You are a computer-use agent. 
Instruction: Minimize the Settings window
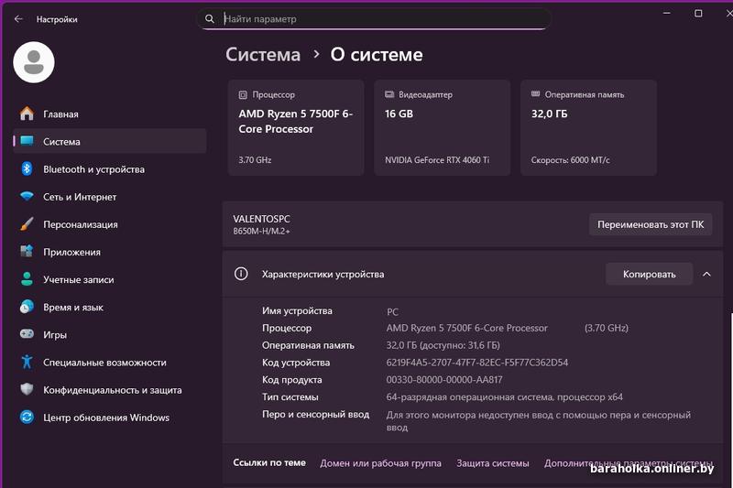coord(667,13)
